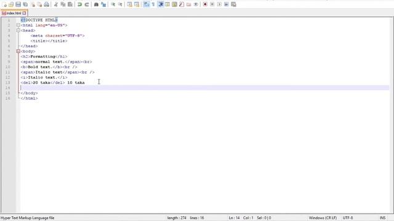
Task: Collapse the head fold marker on line 3
Action: pos(18,30)
